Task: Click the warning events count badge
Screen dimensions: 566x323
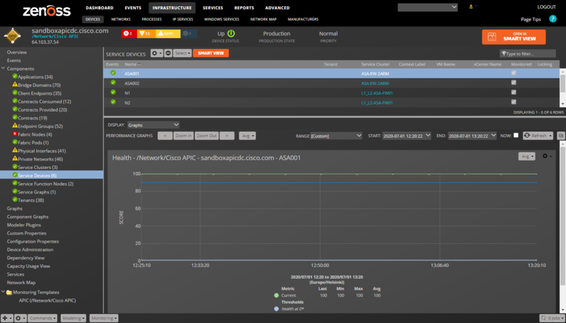Action: click(168, 33)
